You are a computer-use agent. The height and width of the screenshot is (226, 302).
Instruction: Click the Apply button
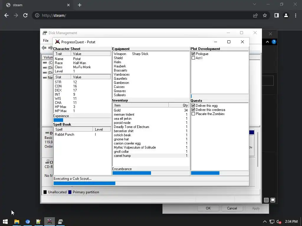pyautogui.click(x=256, y=208)
